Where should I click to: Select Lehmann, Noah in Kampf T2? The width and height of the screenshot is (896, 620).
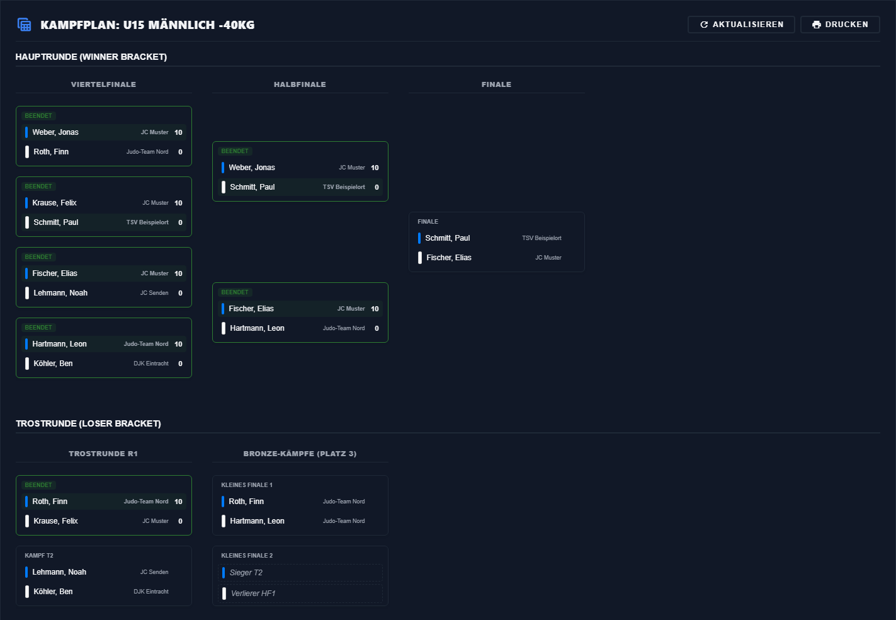tap(104, 572)
